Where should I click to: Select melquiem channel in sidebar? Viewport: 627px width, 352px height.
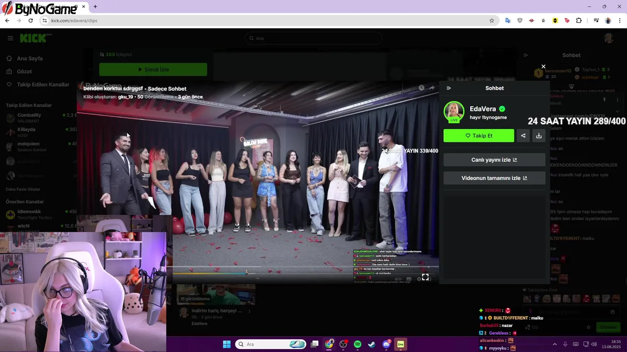point(41,146)
